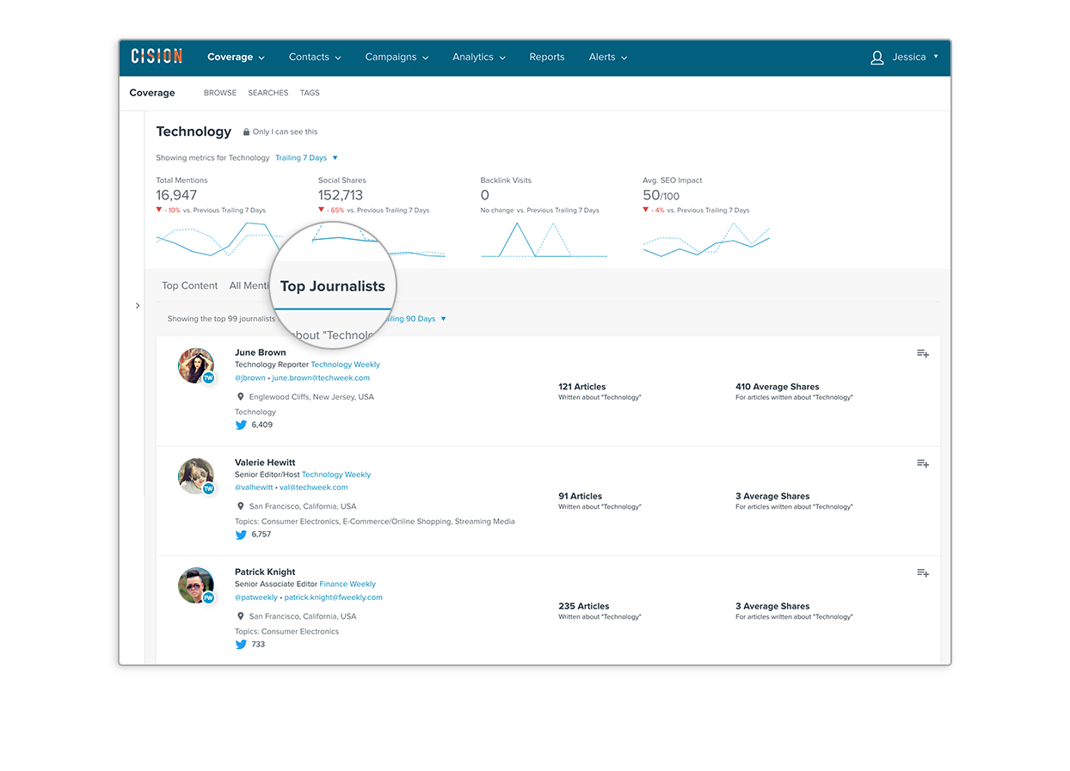Viewport: 1070px width, 771px height.
Task: Open the Campaigns menu
Action: (x=396, y=58)
